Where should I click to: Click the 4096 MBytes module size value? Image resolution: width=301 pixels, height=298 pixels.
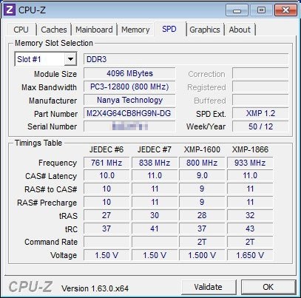click(129, 73)
